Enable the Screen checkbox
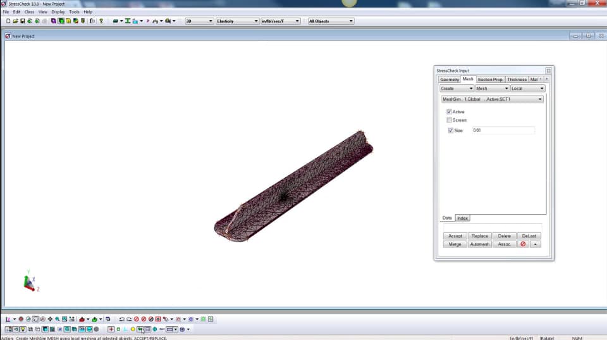607x340 pixels. tap(450, 120)
